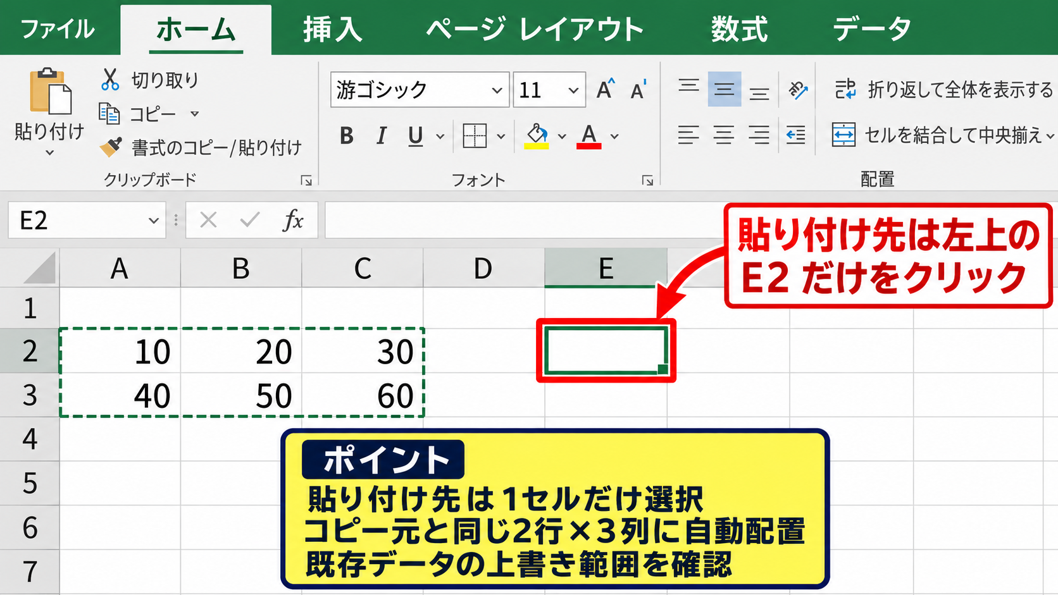
Task: Open the Name Box dropdown arrow
Action: click(154, 221)
